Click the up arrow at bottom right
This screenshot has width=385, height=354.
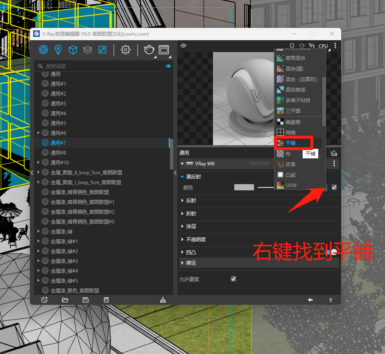[331, 300]
